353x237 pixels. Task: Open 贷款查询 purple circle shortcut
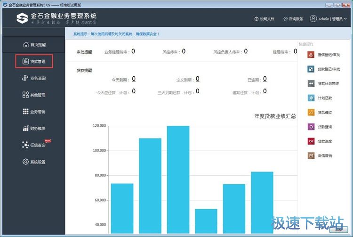(x=311, y=127)
